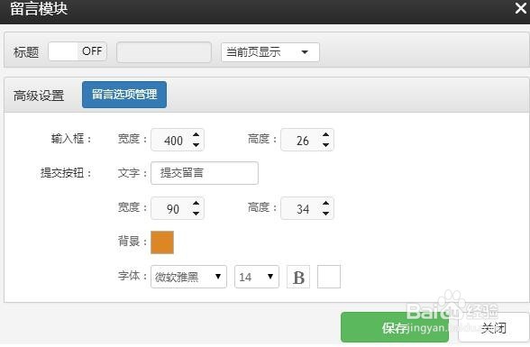Increase input box height from 26
The image size is (530, 347).
[326, 135]
